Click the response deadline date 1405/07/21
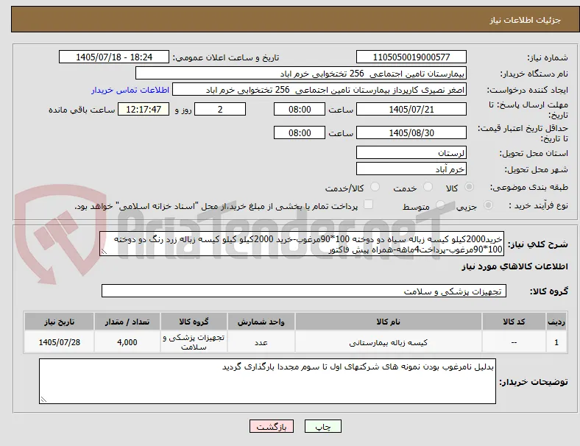Image resolution: width=580 pixels, height=446 pixels. (411, 109)
